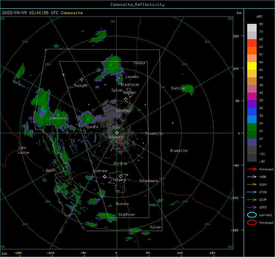
Task: Click the yellow diamond radar center marker
Action: pyautogui.click(x=117, y=133)
